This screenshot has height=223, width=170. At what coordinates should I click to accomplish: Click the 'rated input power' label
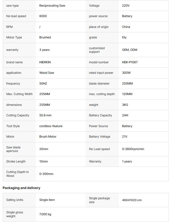(101, 73)
